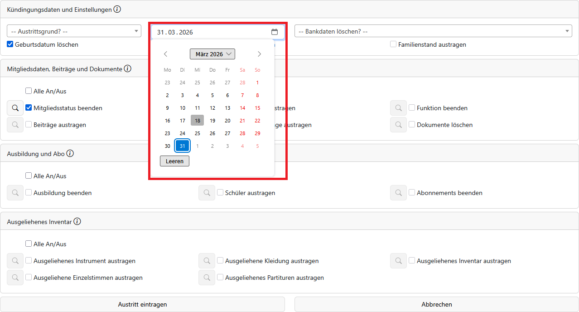The height and width of the screenshot is (312, 579).
Task: Expand the Bankdaten löschen dropdown
Action: point(433,31)
